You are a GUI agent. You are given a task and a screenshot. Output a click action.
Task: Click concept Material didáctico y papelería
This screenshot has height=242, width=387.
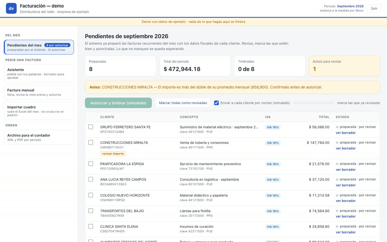point(204,195)
